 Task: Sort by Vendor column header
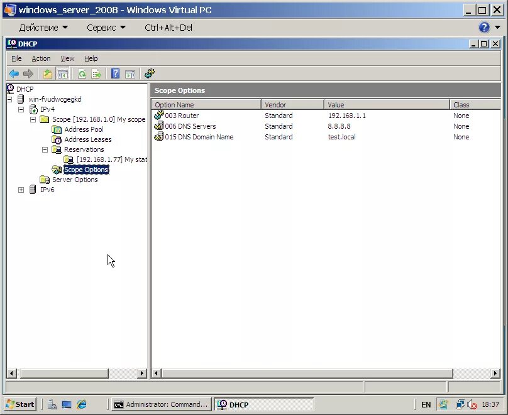click(292, 105)
